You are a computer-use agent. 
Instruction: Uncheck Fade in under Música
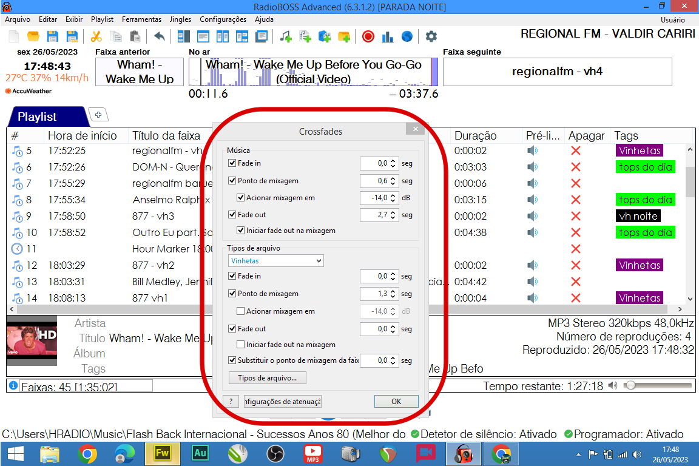click(x=232, y=163)
